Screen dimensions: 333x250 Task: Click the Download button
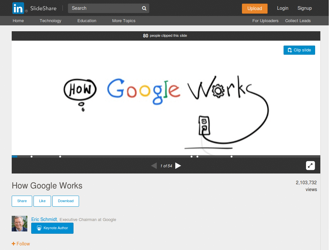(x=66, y=201)
